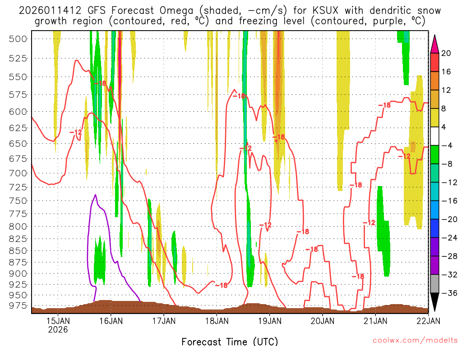Pick the purple colorbar swatch between -28 and -32
This screenshot has width=462, height=346.
tap(434, 265)
